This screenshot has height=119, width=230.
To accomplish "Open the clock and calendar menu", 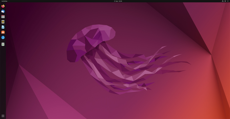I will pyautogui.click(x=118, y=1).
